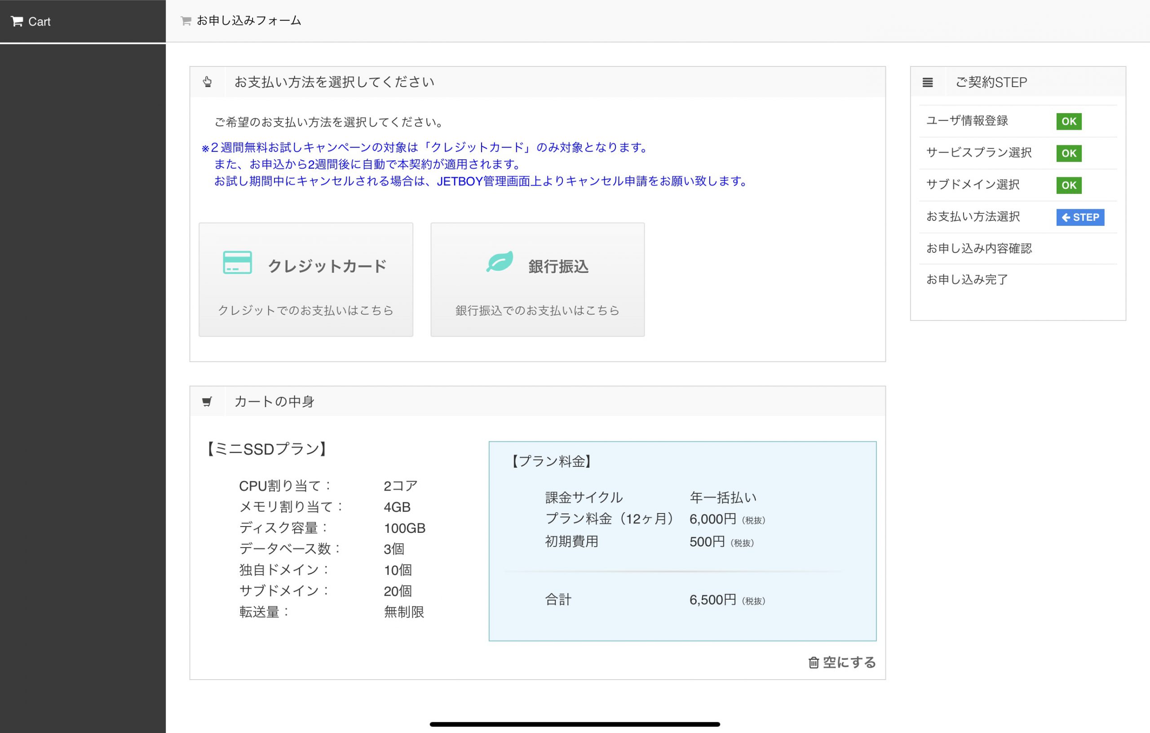The image size is (1150, 733).
Task: Click OK badge for サブドメイン選択
Action: click(1069, 185)
